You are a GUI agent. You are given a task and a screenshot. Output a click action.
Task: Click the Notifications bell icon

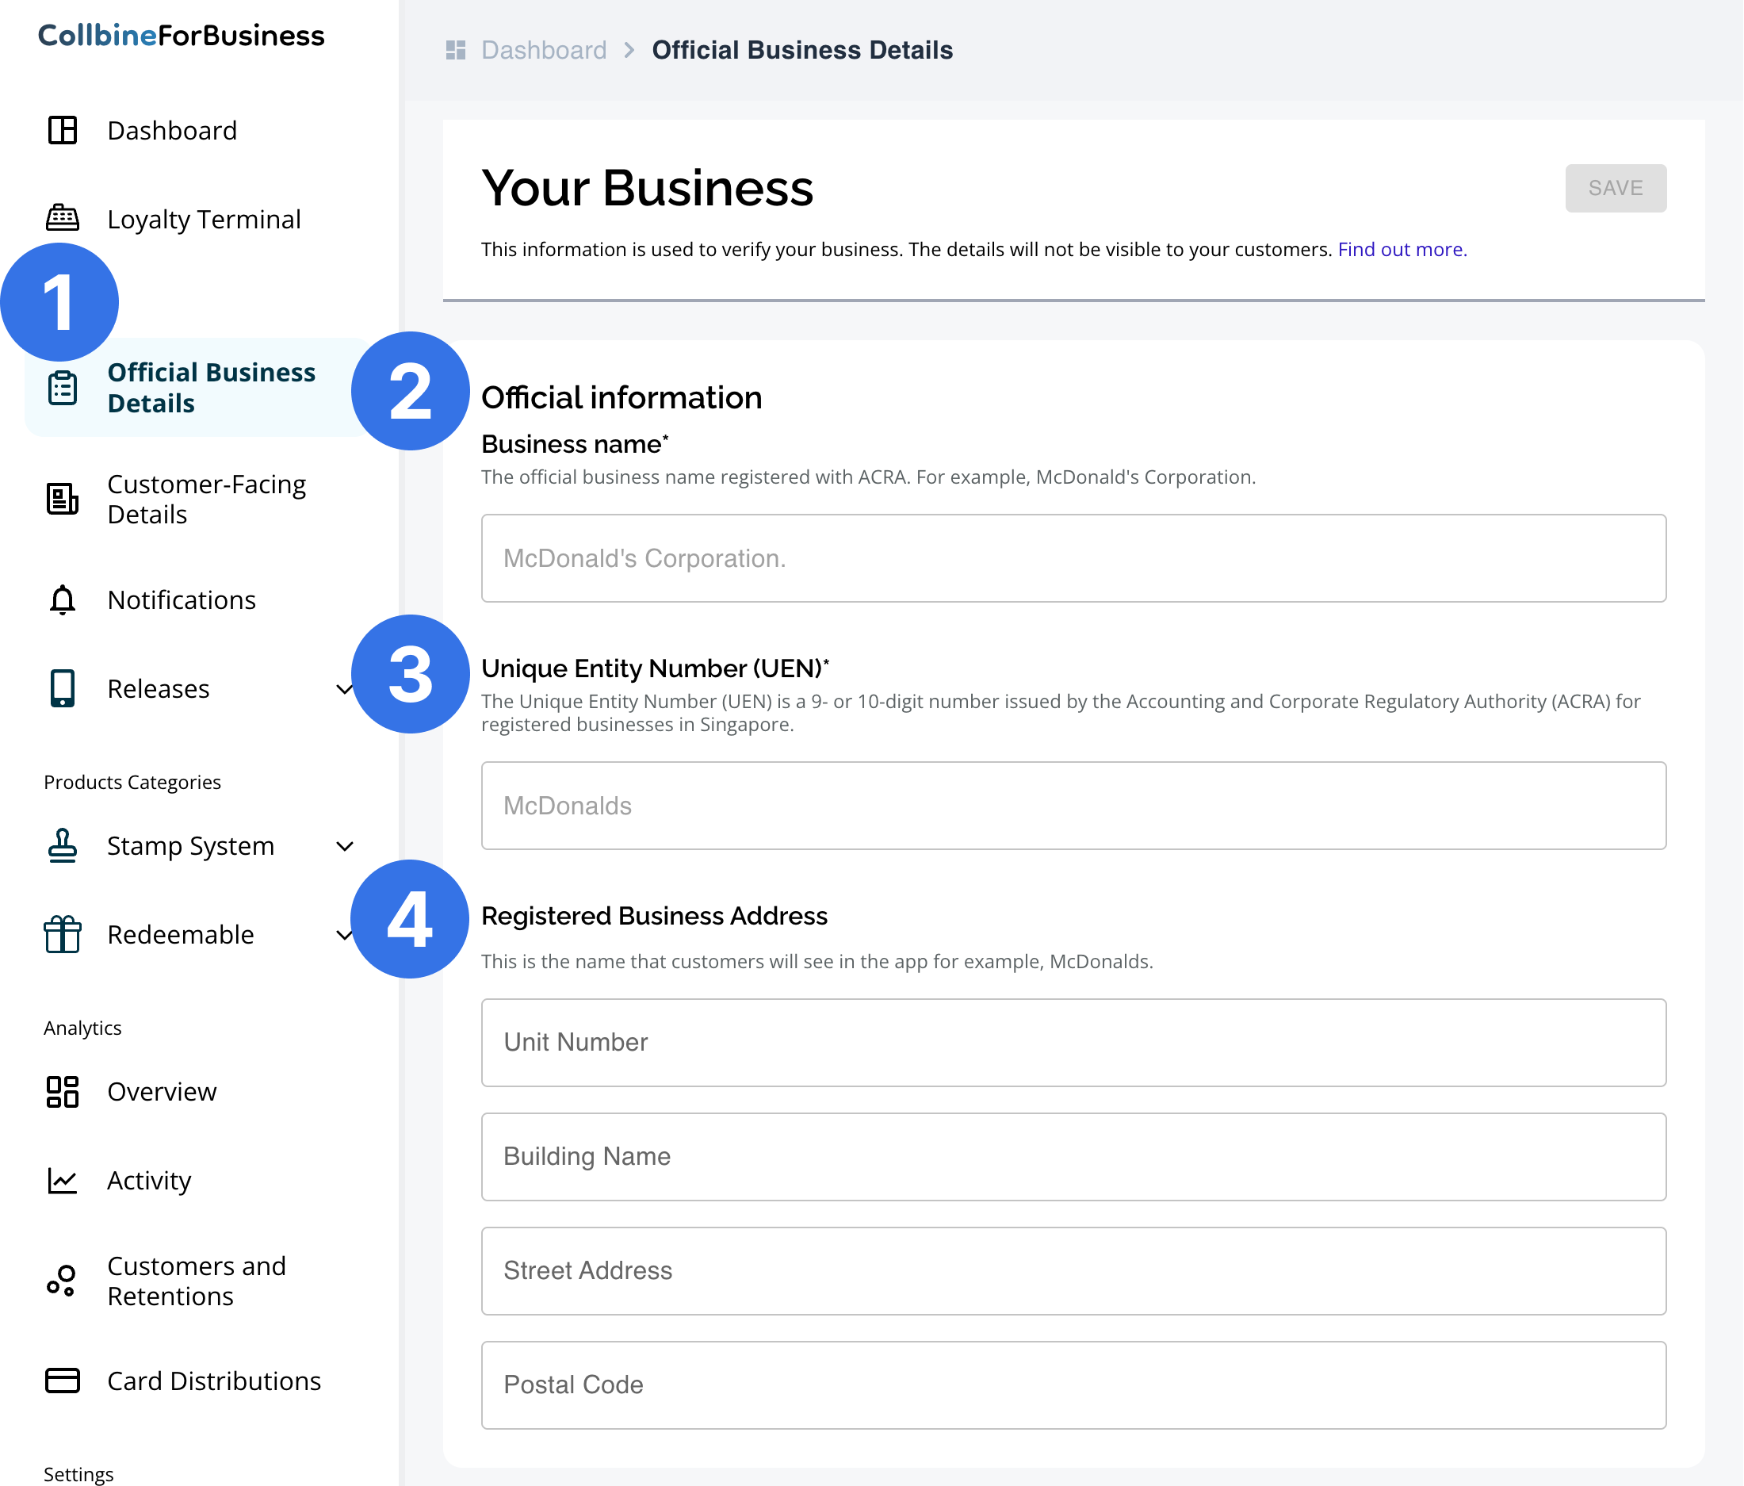pos(63,599)
